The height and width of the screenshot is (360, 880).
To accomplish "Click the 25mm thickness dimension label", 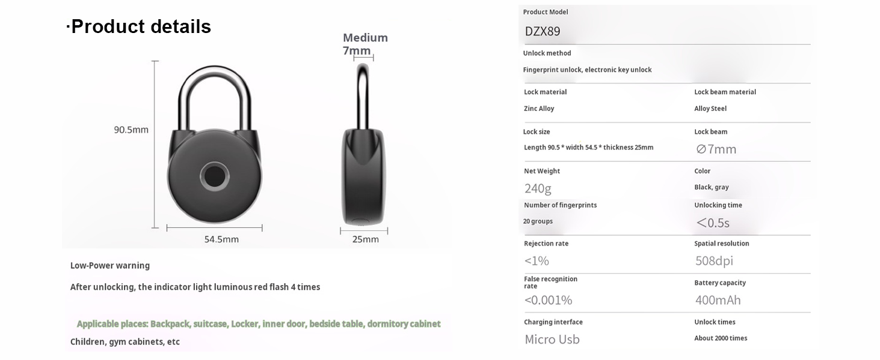I will pyautogui.click(x=365, y=239).
